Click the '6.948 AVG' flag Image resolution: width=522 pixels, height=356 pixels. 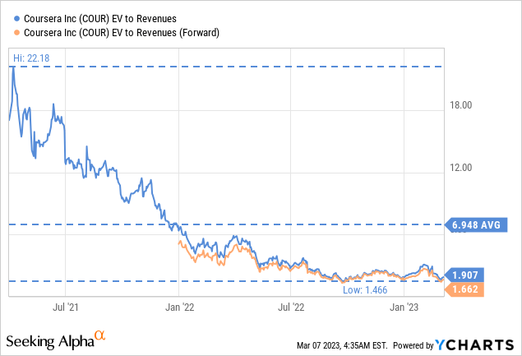tap(476, 225)
